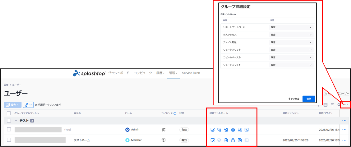Click the attended access icon in Admin row
This screenshot has width=351, height=147.
click(219, 130)
